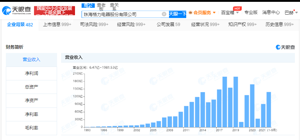The image size is (300, 140).
Task: Click the 2005 x-axis year label
Action: 153,130
